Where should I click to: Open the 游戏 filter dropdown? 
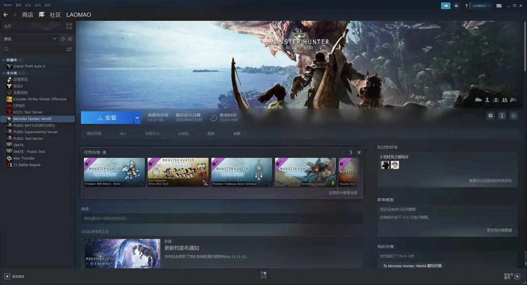click(30, 39)
